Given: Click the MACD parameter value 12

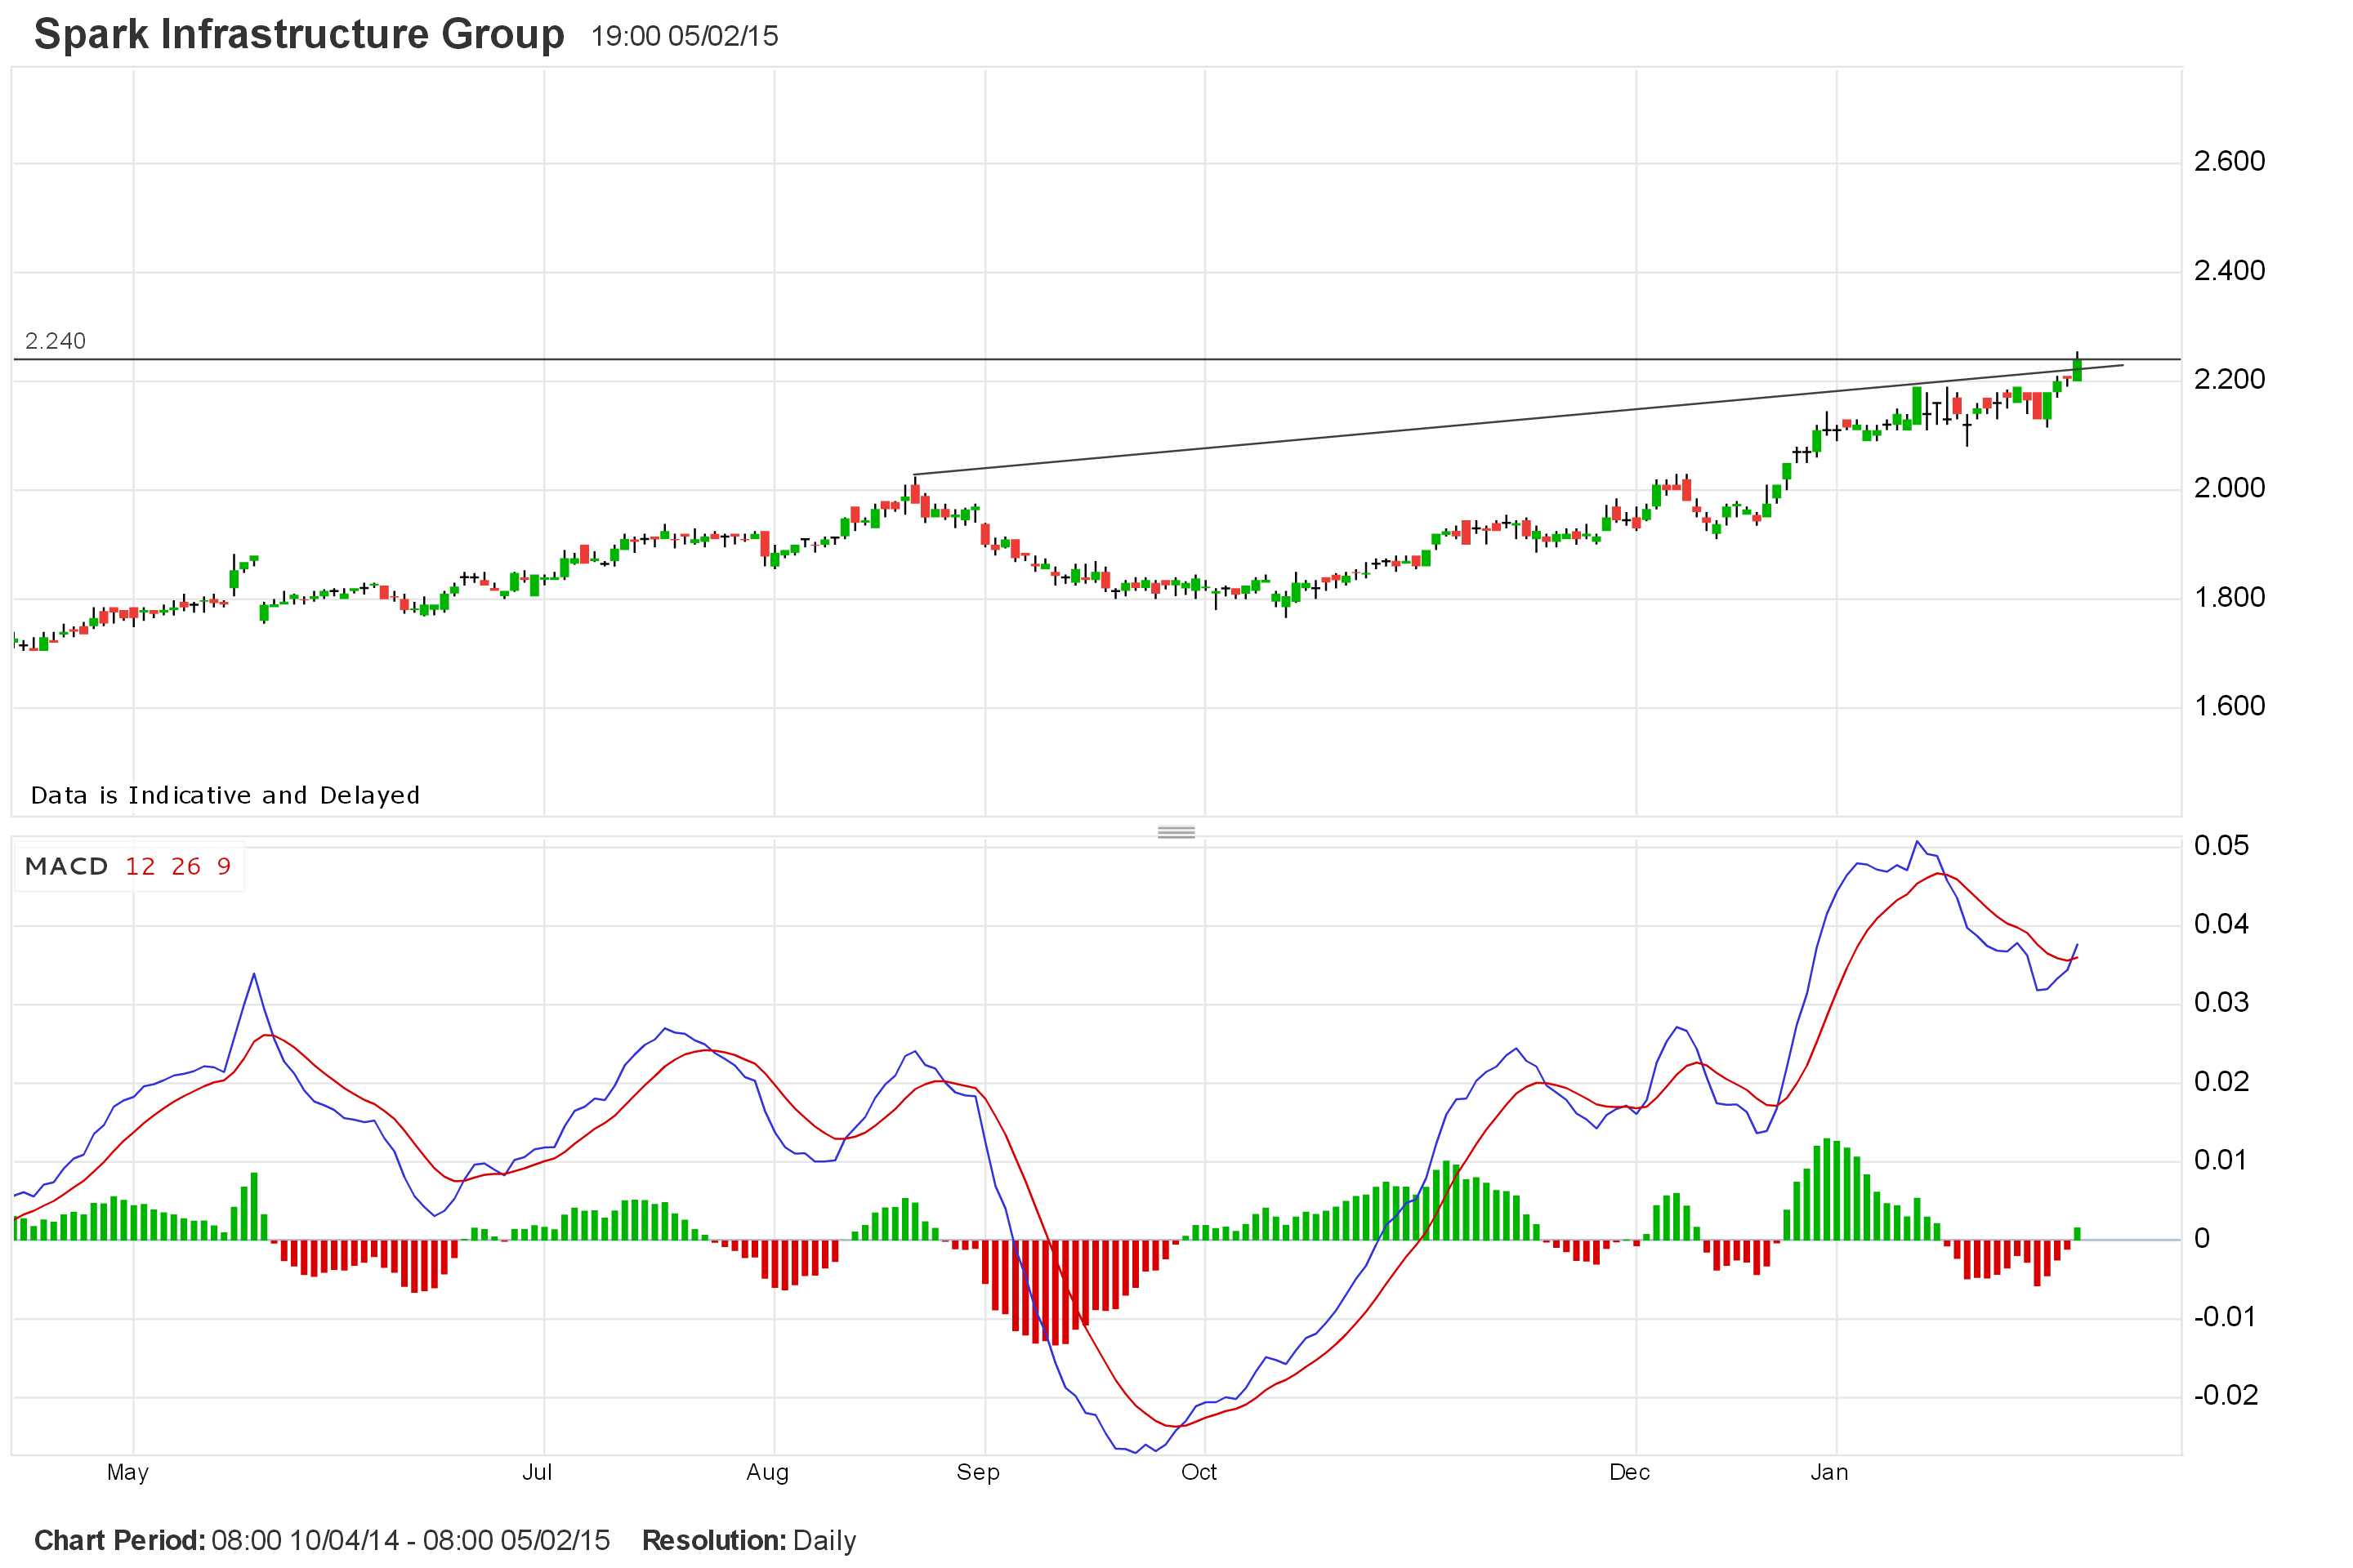Looking at the screenshot, I should 140,866.
